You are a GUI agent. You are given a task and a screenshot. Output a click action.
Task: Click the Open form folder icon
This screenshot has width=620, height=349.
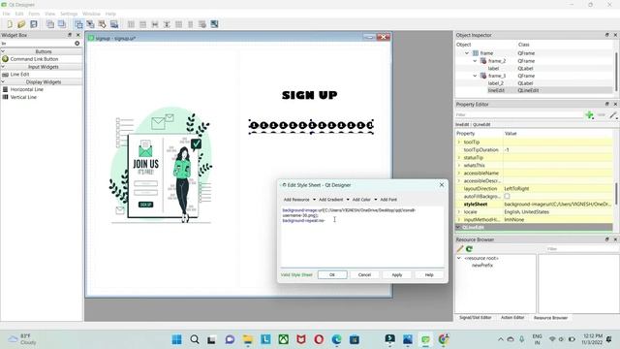click(21, 24)
